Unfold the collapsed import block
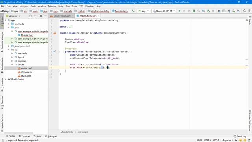252x142 pixels. click(x=71, y=26)
